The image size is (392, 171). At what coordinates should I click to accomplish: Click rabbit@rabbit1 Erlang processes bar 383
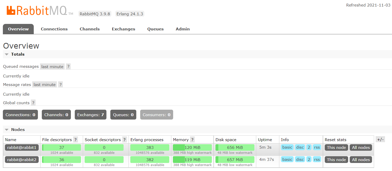[x=150, y=148]
